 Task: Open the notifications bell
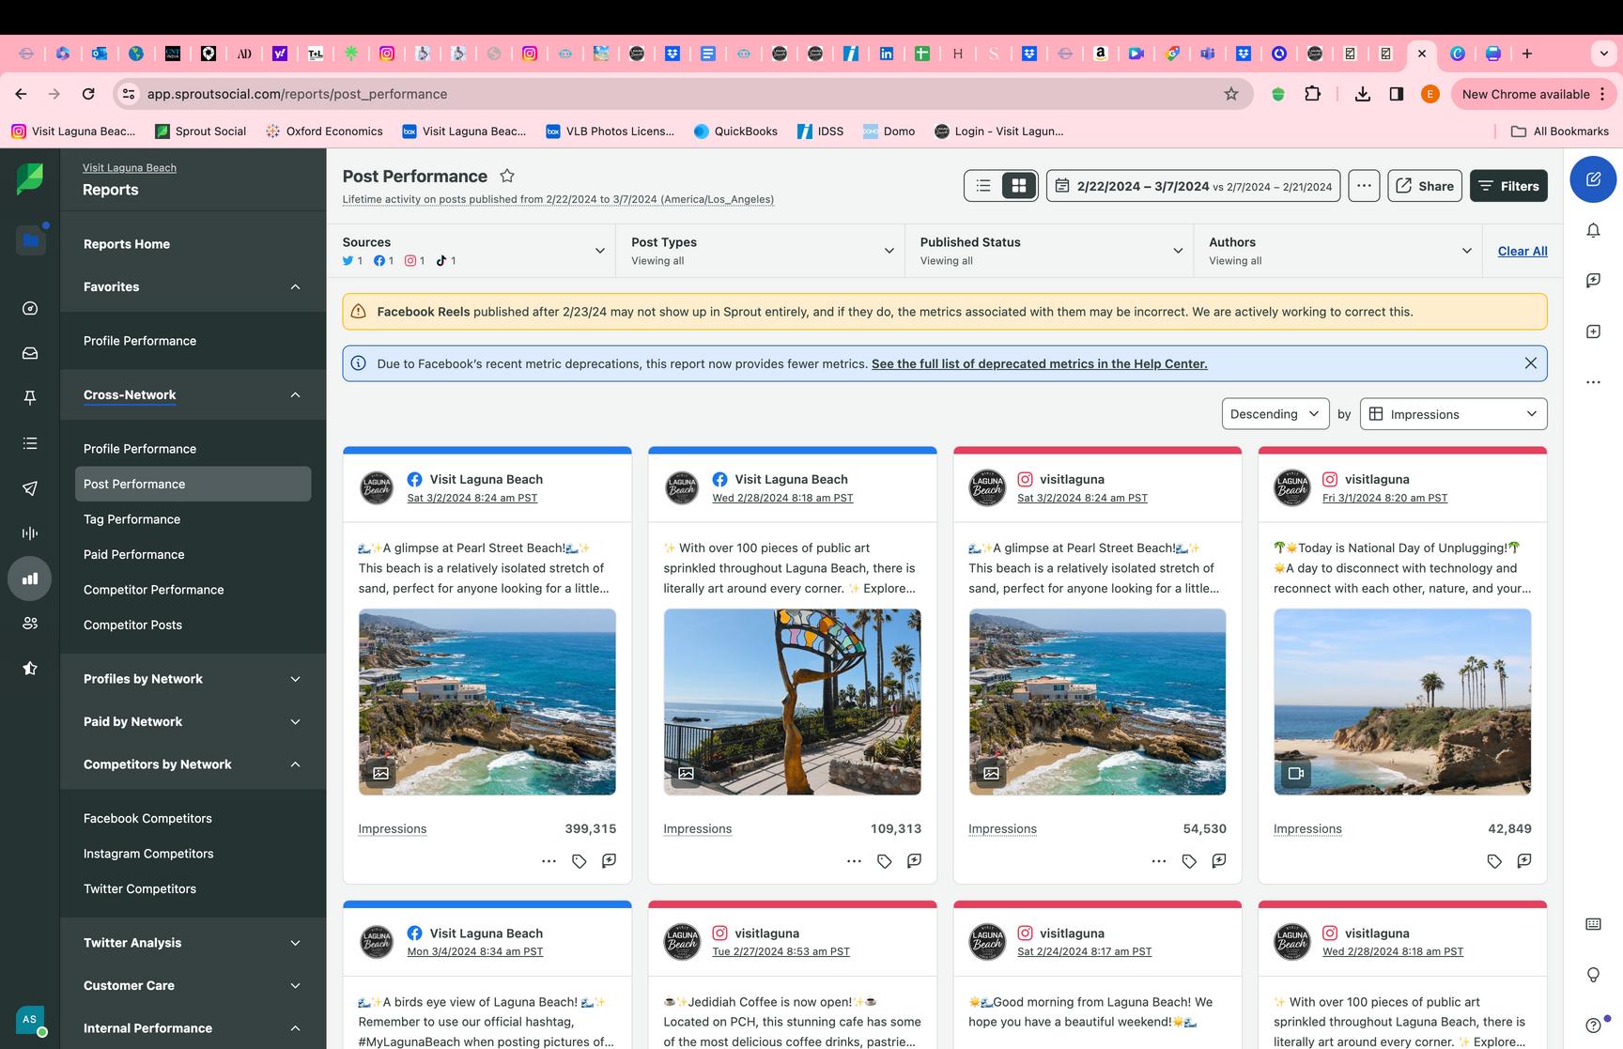tap(1593, 230)
